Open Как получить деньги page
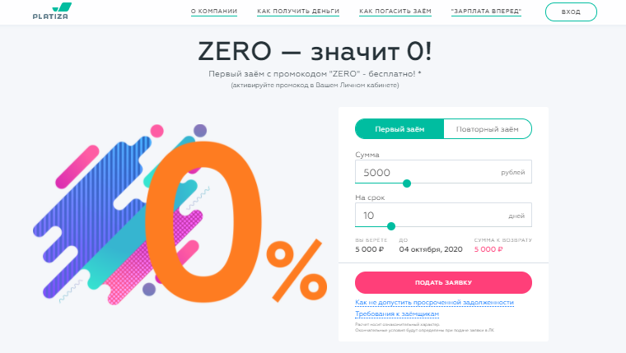 (298, 12)
